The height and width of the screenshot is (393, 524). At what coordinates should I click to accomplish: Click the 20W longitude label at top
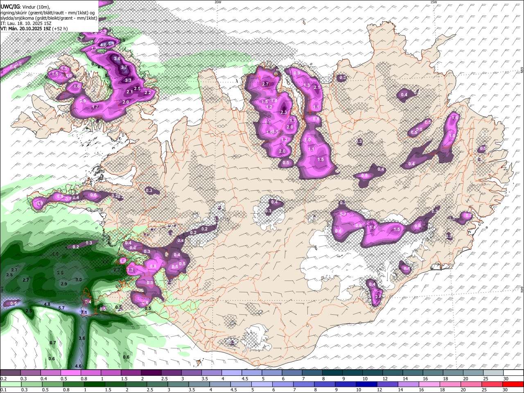coord(218,2)
